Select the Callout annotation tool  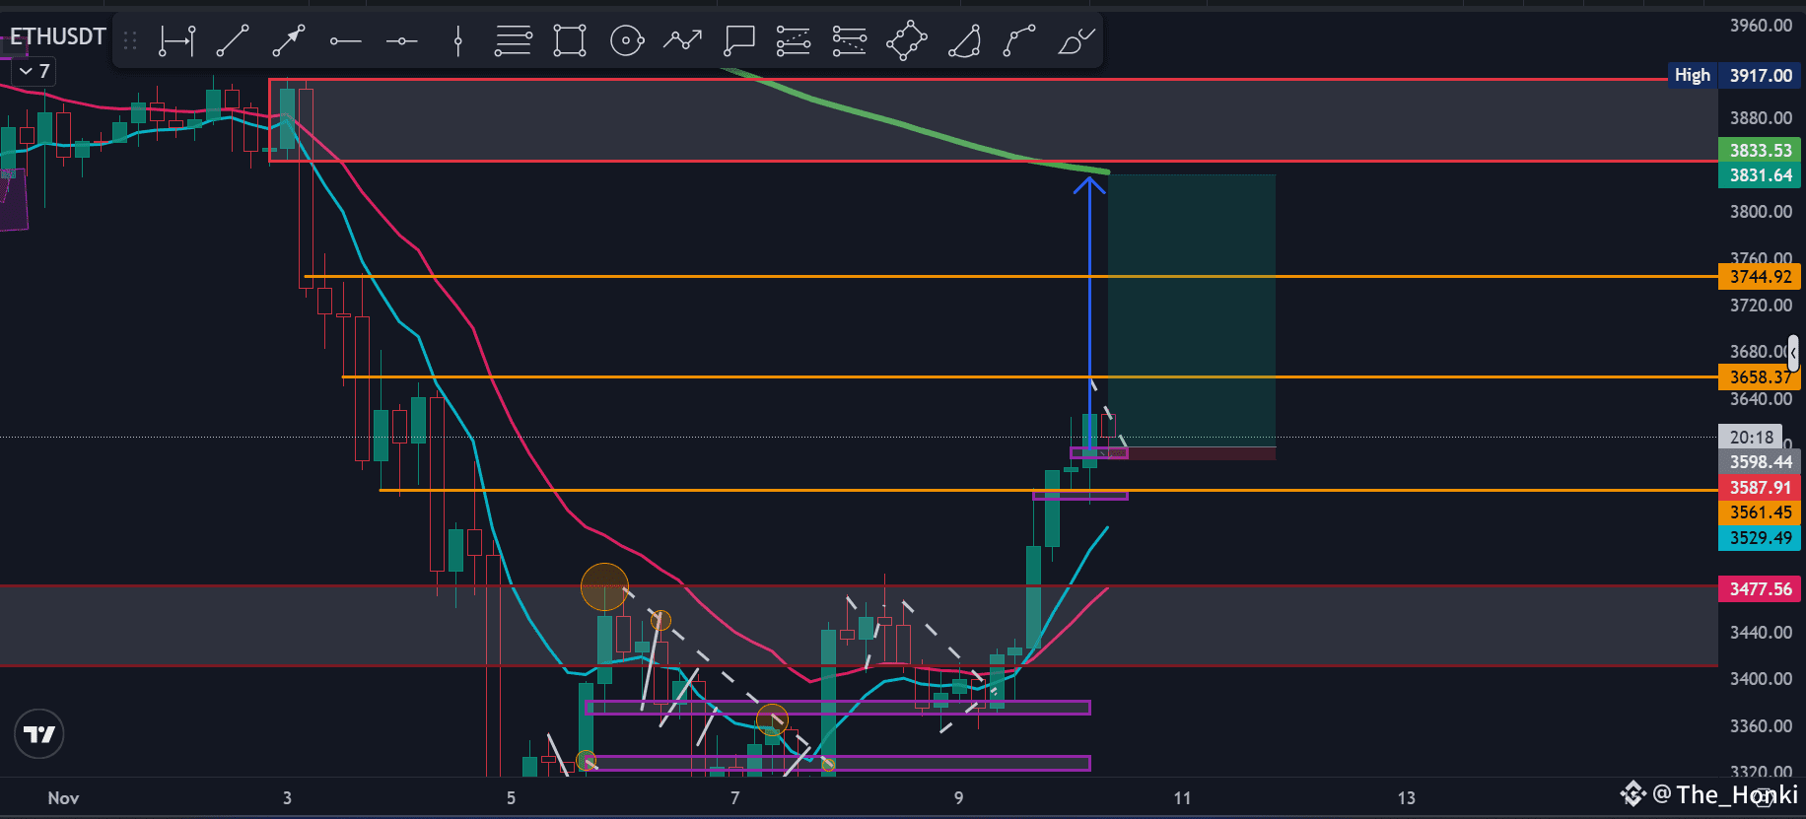pyautogui.click(x=738, y=41)
